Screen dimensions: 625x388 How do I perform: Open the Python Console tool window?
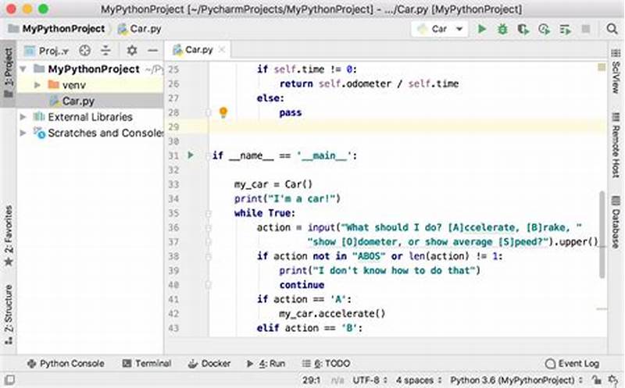pos(66,363)
